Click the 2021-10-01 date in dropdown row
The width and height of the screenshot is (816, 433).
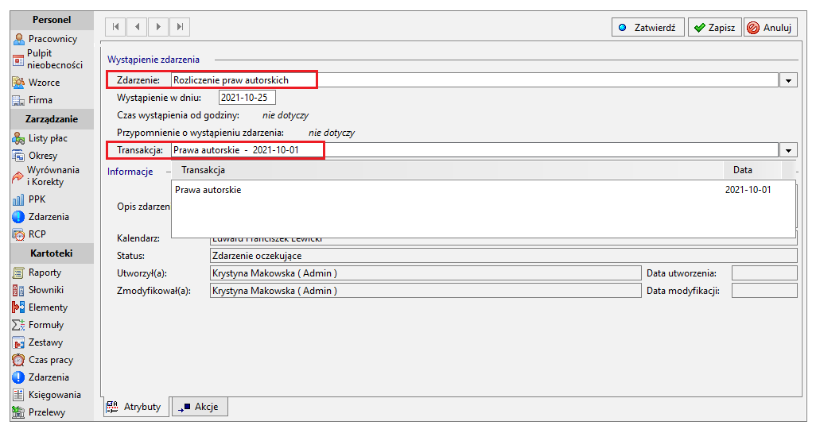click(x=748, y=190)
